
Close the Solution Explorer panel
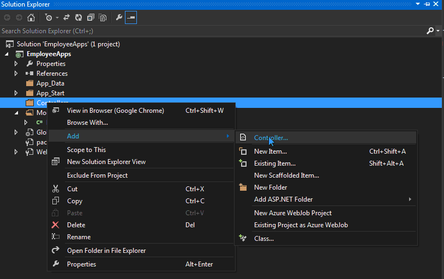click(x=436, y=4)
